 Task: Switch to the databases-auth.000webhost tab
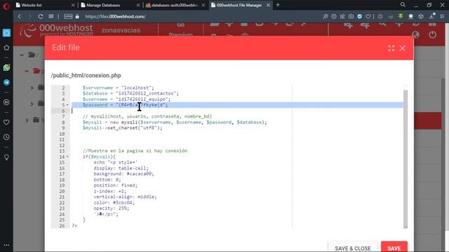tap(175, 5)
